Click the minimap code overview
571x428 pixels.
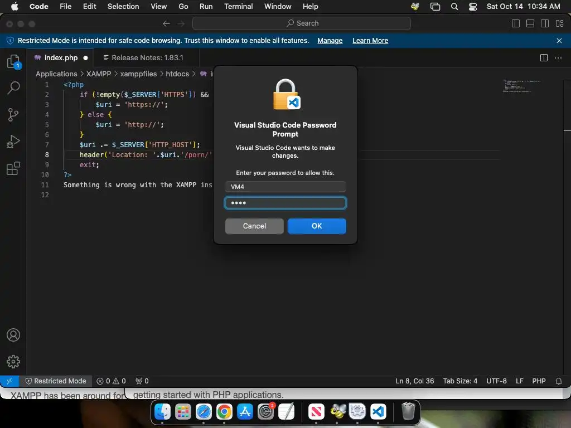[521, 86]
